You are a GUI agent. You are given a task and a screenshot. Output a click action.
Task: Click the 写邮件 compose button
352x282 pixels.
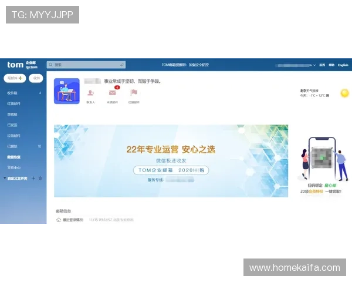click(x=15, y=78)
